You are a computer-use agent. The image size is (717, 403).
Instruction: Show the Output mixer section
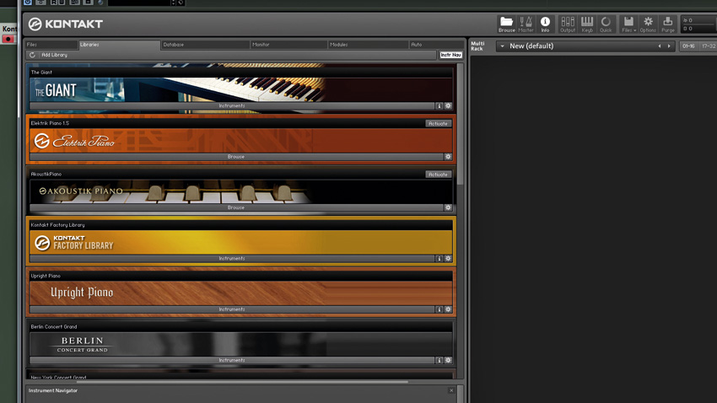tap(568, 24)
